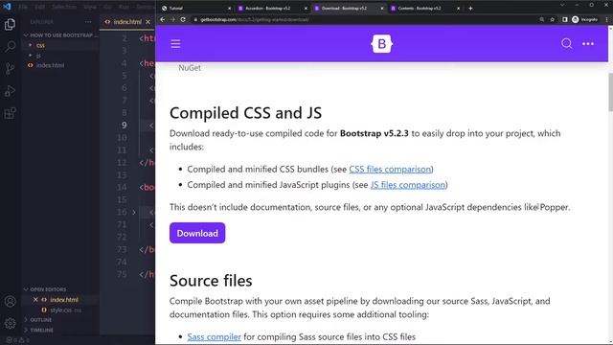Toggle the browser side panel
This screenshot has width=613, height=345.
[564, 19]
